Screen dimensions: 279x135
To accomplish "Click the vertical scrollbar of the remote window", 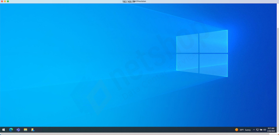I will point(278,80).
